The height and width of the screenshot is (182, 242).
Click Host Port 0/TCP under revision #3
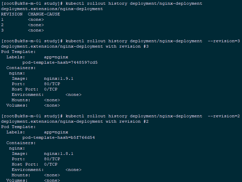tap(50, 89)
